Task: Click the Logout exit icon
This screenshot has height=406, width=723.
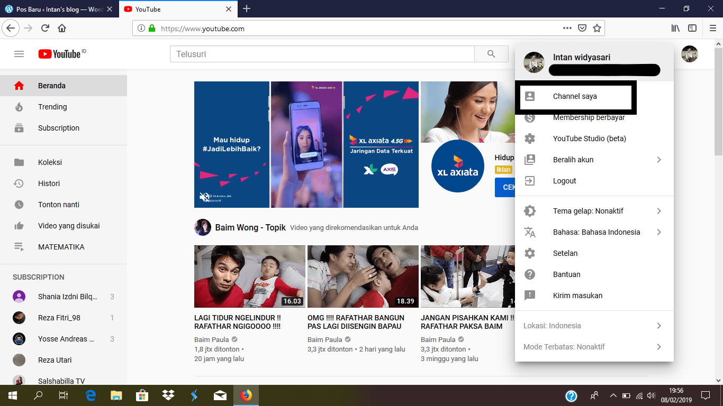Action: click(x=529, y=181)
